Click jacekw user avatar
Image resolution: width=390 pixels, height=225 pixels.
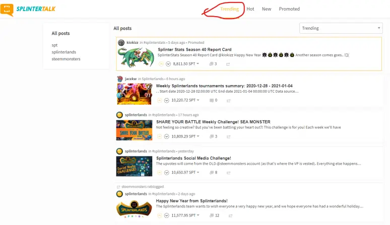pos(120,79)
